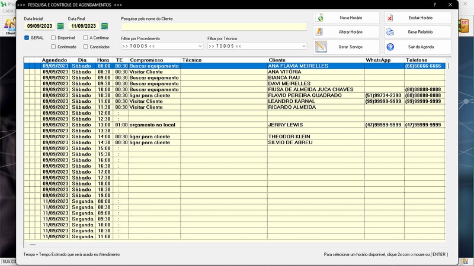Viewport: 474px width, 266px height.
Task: Select the SILVIO DE ABREU row
Action: click(x=234, y=142)
